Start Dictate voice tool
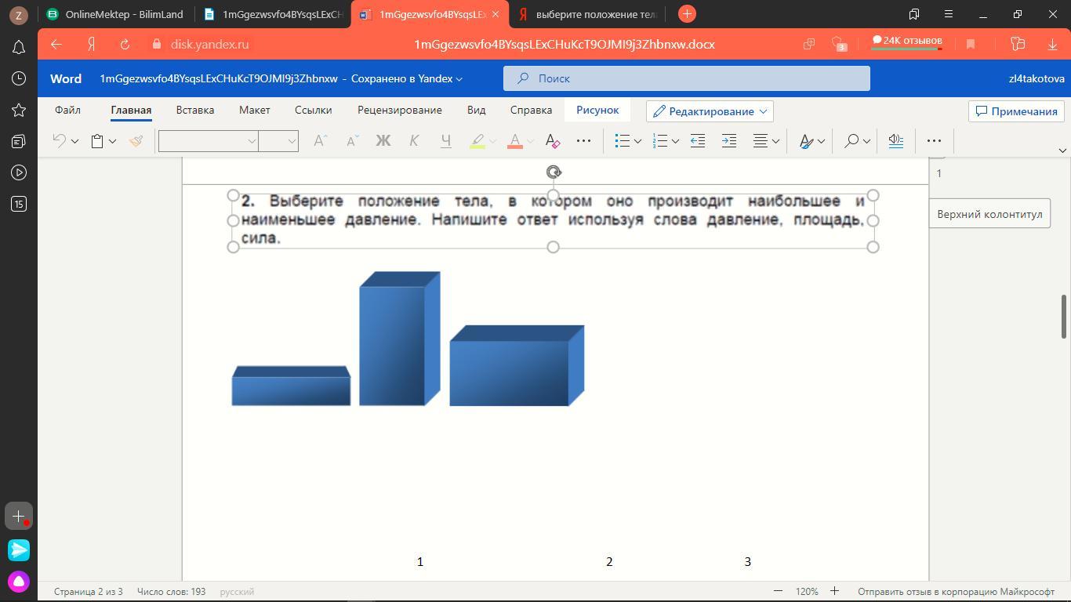Viewport: 1071px width, 602px height. coord(895,141)
